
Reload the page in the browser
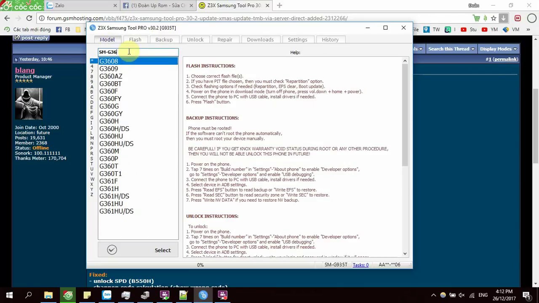click(x=29, y=18)
